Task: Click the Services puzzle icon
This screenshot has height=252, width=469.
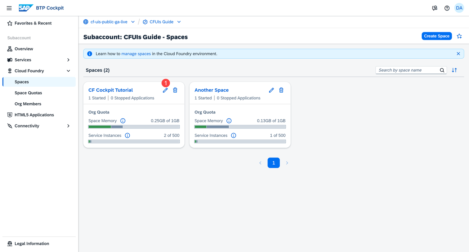Action: 10,60
